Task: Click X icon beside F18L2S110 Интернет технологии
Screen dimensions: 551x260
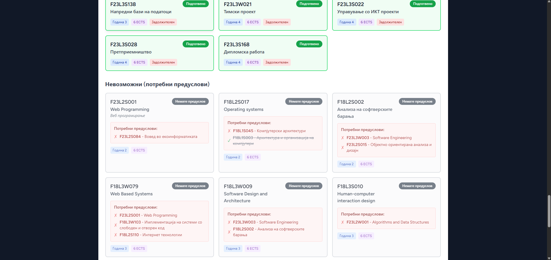Action: coord(116,235)
